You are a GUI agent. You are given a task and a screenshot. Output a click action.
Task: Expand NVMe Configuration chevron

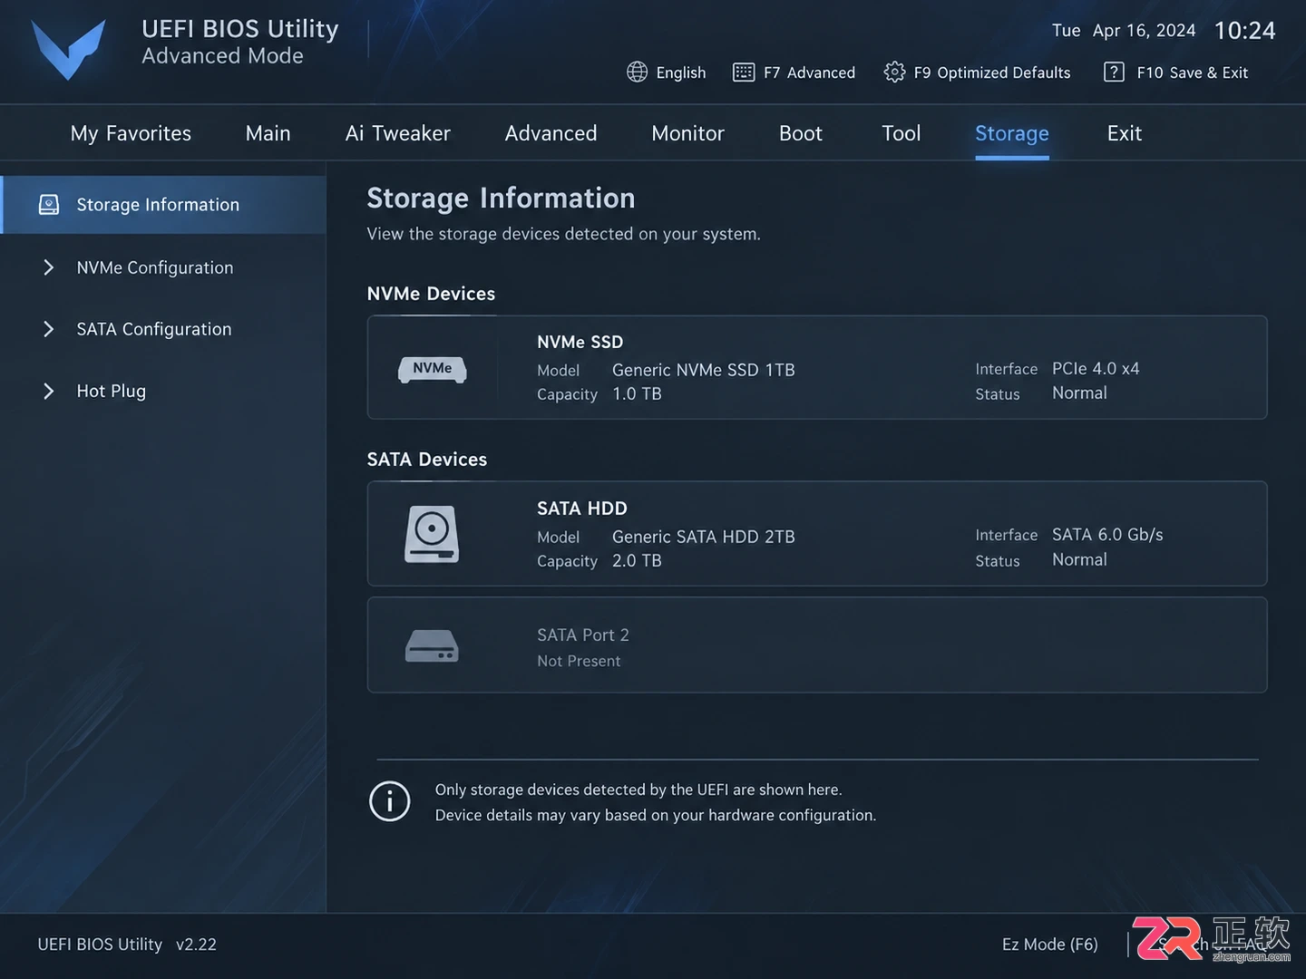tap(49, 267)
